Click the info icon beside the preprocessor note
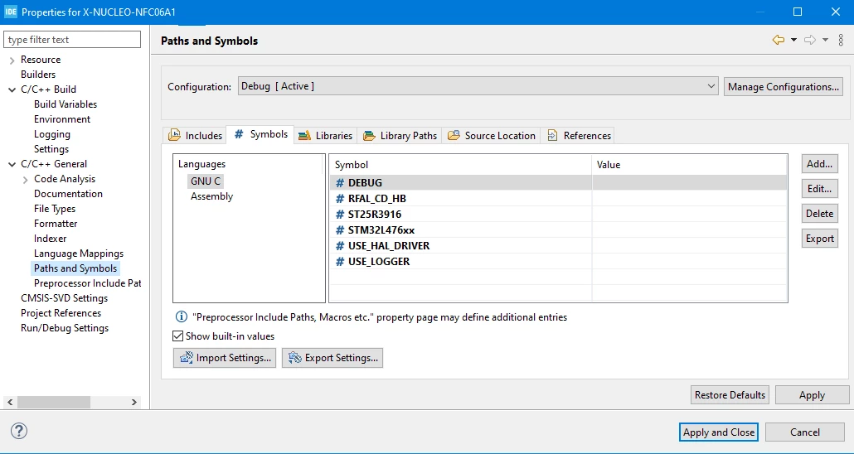 [182, 316]
